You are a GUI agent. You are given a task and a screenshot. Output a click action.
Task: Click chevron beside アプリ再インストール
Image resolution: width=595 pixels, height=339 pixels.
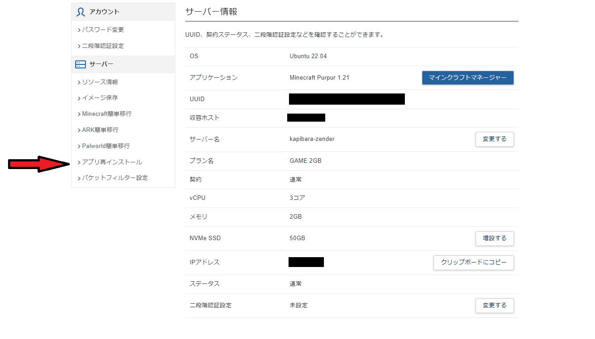point(79,162)
